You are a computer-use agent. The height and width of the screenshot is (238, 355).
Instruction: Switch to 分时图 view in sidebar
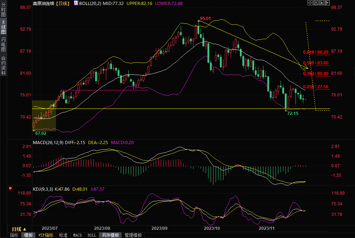pyautogui.click(x=3, y=10)
